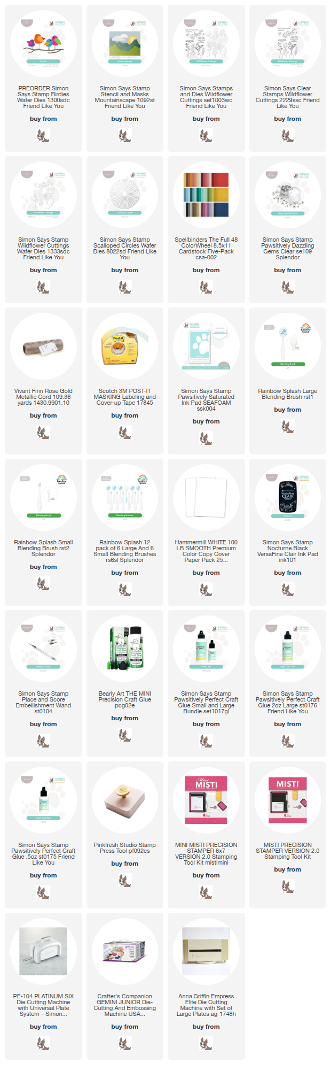
Task: Click store icon under Bearly Art Mini Glue
Action: [125, 735]
